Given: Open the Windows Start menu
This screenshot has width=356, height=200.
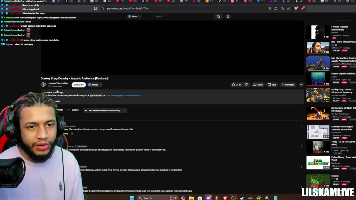Looking at the screenshot, I should (132, 198).
